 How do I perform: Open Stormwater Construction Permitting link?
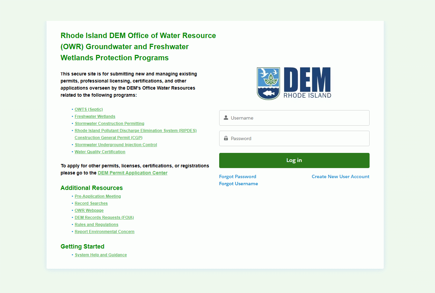(x=109, y=124)
